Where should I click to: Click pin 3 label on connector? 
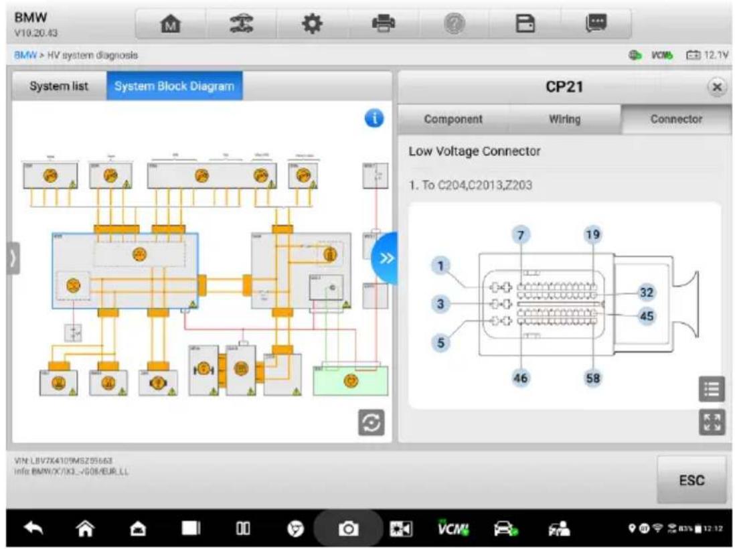pyautogui.click(x=440, y=304)
